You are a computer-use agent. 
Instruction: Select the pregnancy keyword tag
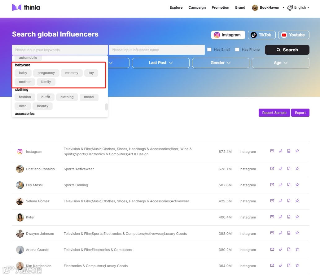coord(46,73)
